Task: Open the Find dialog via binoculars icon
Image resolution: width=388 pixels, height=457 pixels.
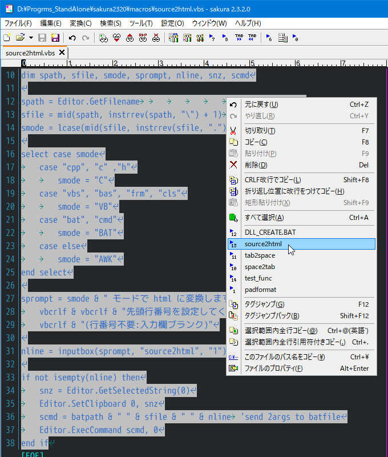Action: tap(103, 38)
